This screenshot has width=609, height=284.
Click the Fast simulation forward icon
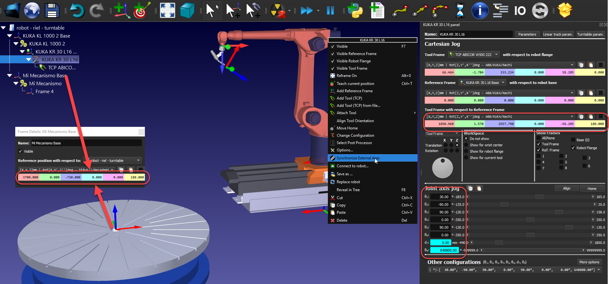click(x=307, y=10)
